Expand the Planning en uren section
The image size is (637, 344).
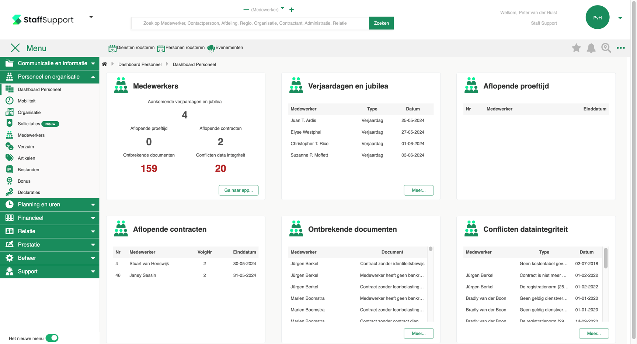(x=49, y=204)
